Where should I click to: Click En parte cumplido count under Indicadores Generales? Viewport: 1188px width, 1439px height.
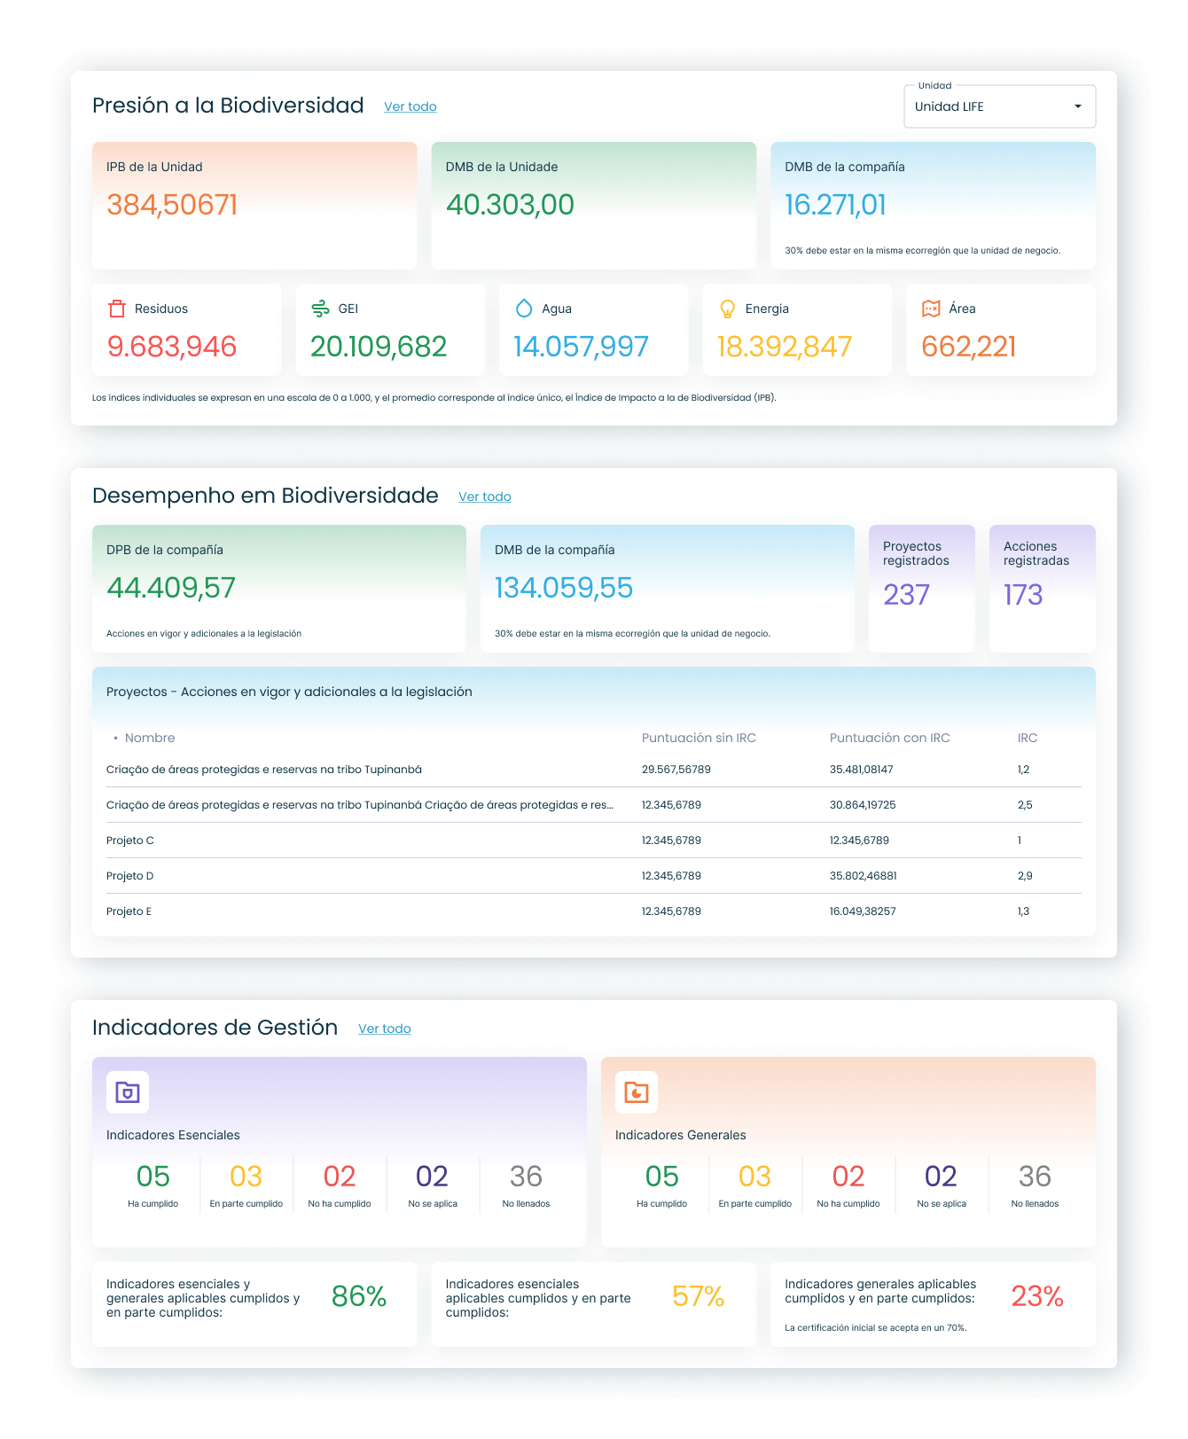pyautogui.click(x=755, y=1177)
